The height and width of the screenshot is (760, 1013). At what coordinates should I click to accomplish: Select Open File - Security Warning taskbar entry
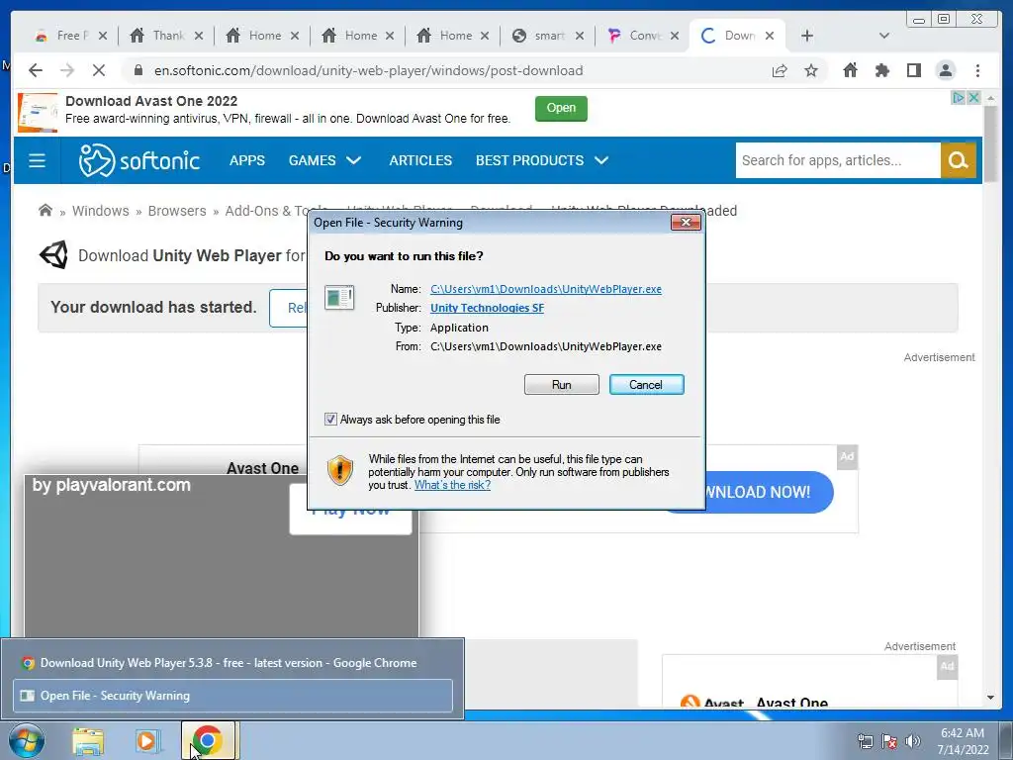pyautogui.click(x=232, y=696)
